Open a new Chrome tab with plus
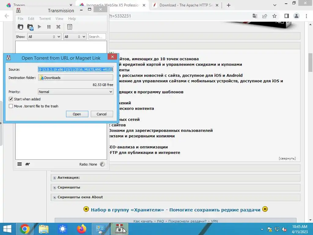This screenshot has width=313, height=235. [229, 5]
